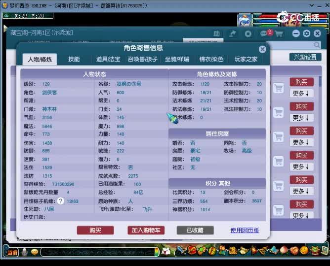The width and height of the screenshot is (330, 266).
Task: Click the round record icon in header
Action: [248, 34]
